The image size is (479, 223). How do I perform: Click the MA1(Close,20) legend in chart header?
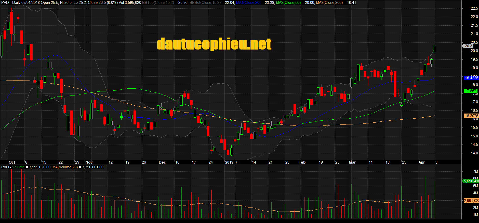[x=248, y=3]
